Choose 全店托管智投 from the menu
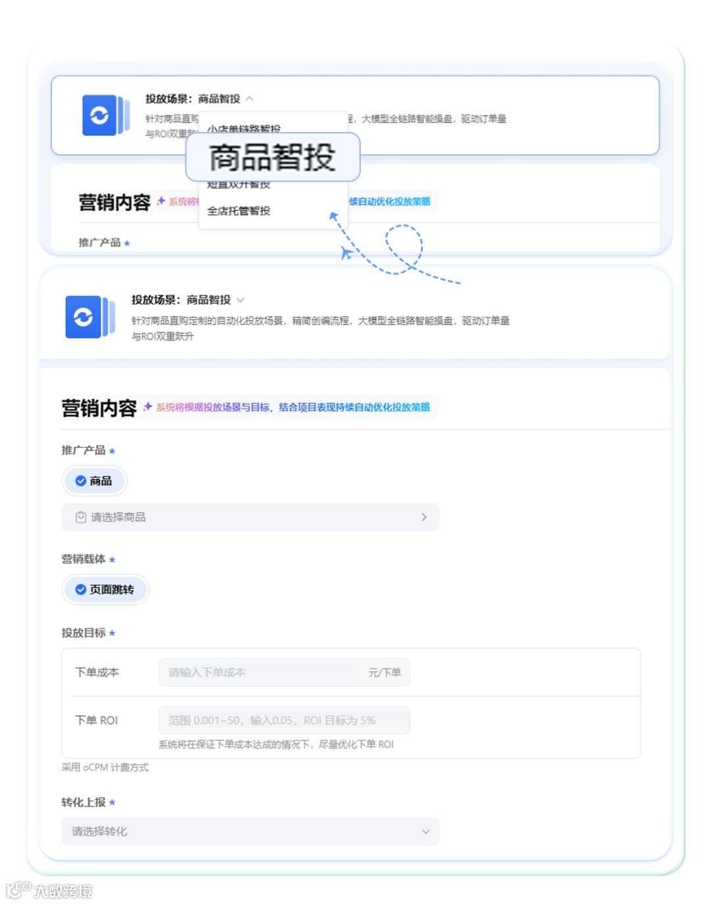 (238, 211)
